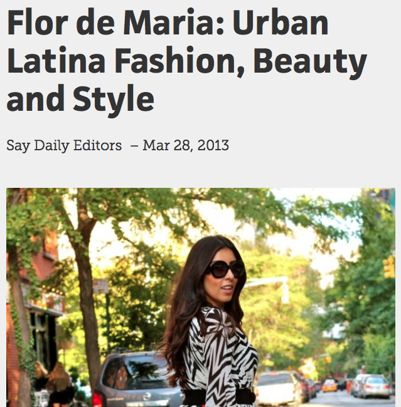This screenshot has width=401, height=407.
Task: Click "and Style" in the headline
Action: (x=80, y=100)
